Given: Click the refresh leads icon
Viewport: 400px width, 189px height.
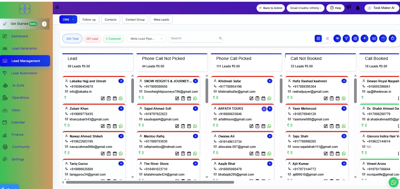Looking at the screenshot, I should point(393,38).
